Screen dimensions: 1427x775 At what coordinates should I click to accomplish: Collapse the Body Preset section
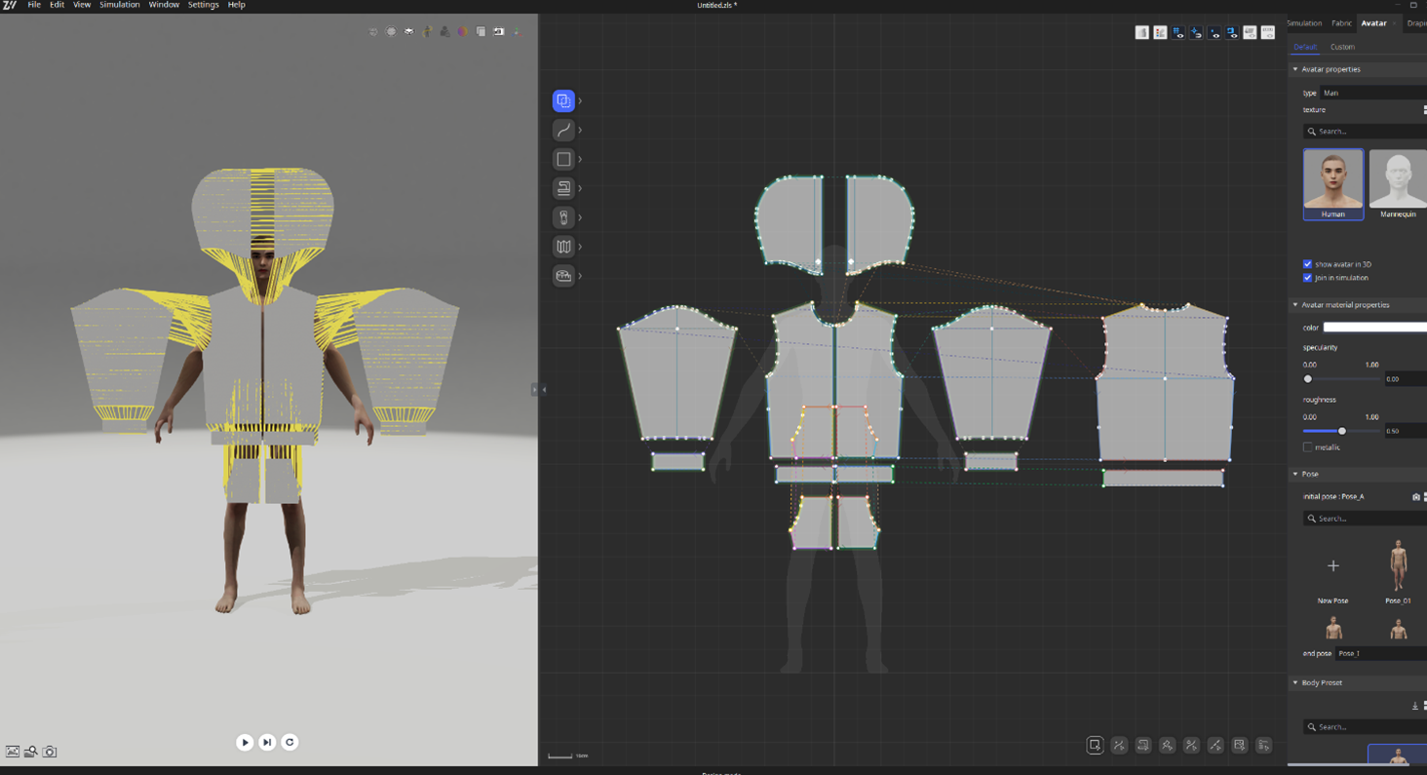tap(1295, 682)
